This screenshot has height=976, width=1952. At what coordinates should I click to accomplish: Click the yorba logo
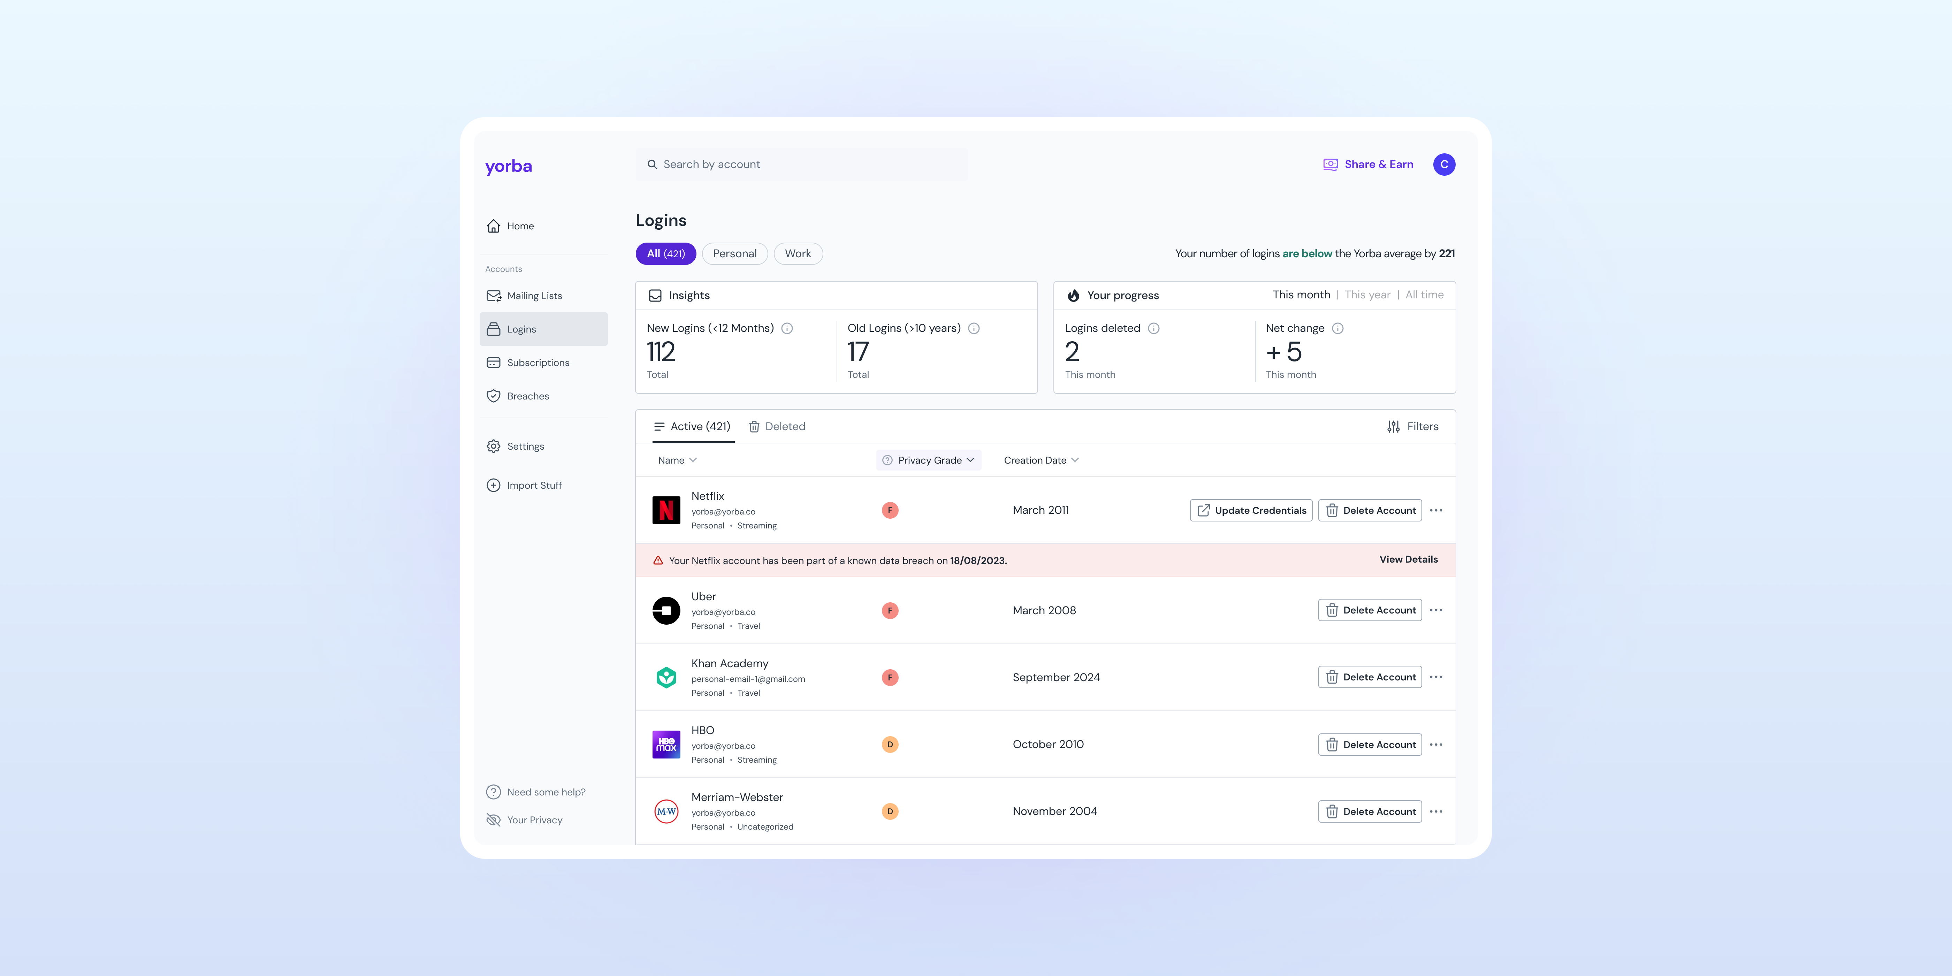click(509, 166)
